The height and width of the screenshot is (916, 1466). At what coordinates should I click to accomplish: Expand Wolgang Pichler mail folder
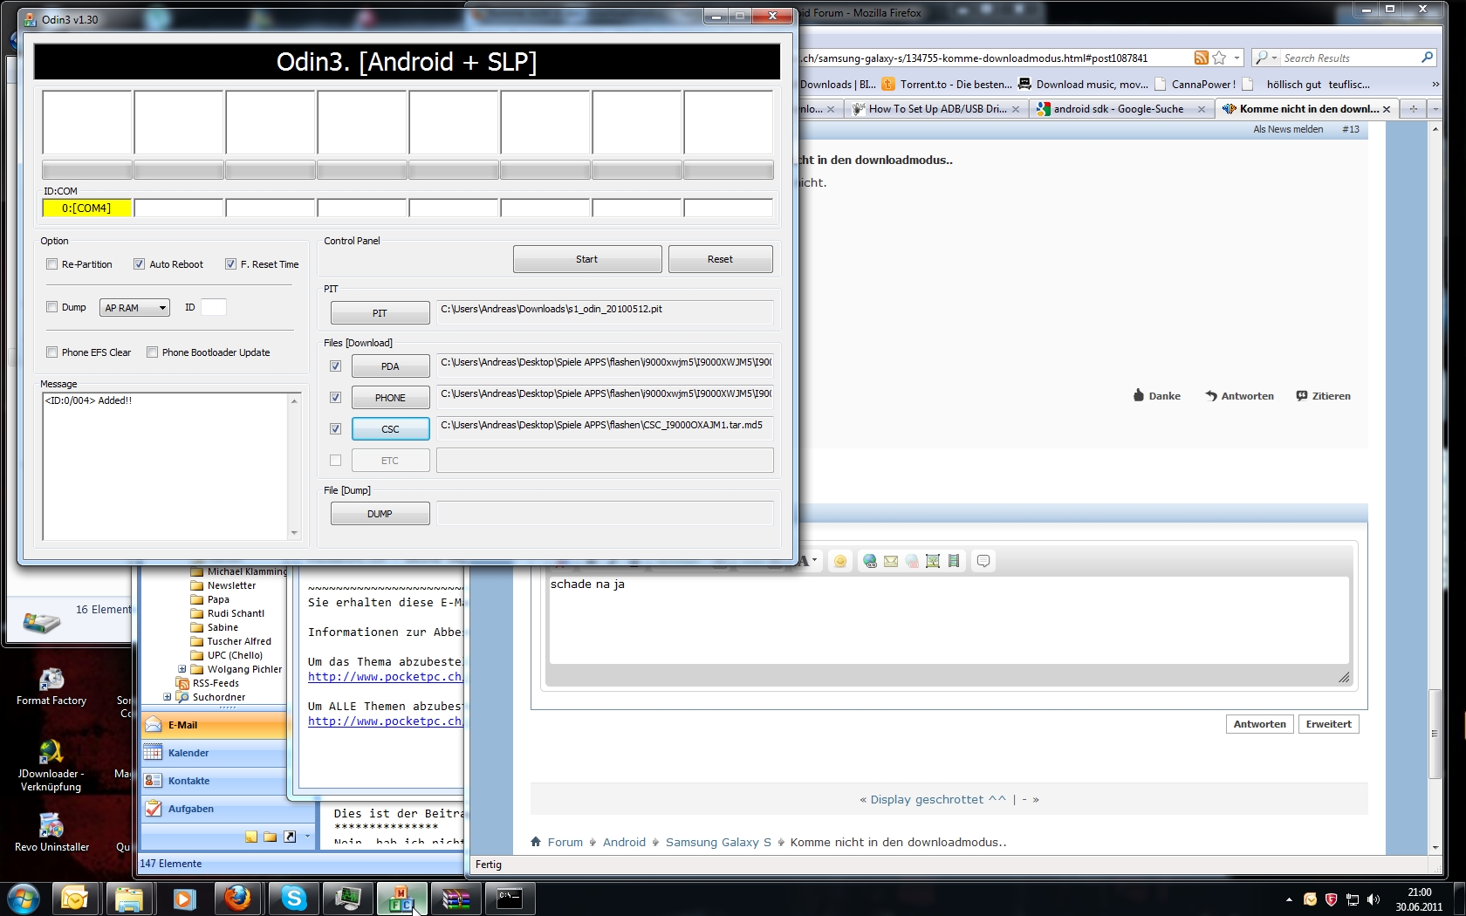182,669
